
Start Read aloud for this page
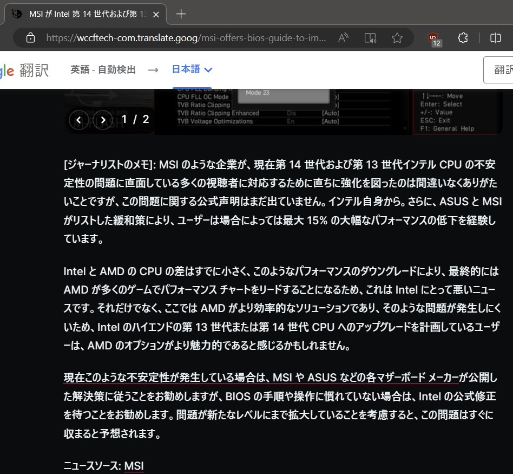coord(343,38)
